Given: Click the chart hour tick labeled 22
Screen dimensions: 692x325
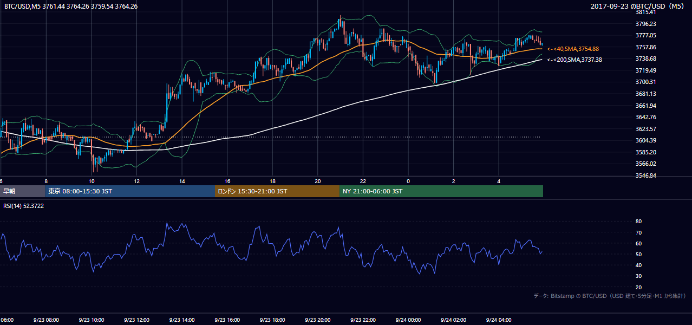Looking at the screenshot, I should [x=363, y=181].
